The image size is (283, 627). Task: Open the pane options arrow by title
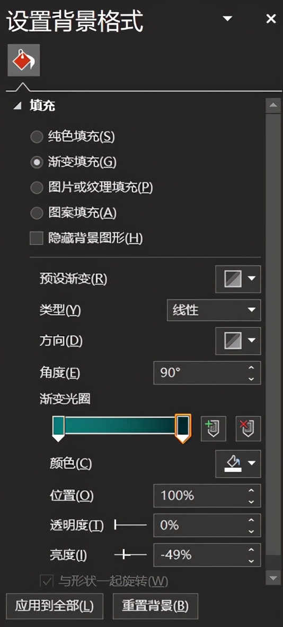pos(227,19)
